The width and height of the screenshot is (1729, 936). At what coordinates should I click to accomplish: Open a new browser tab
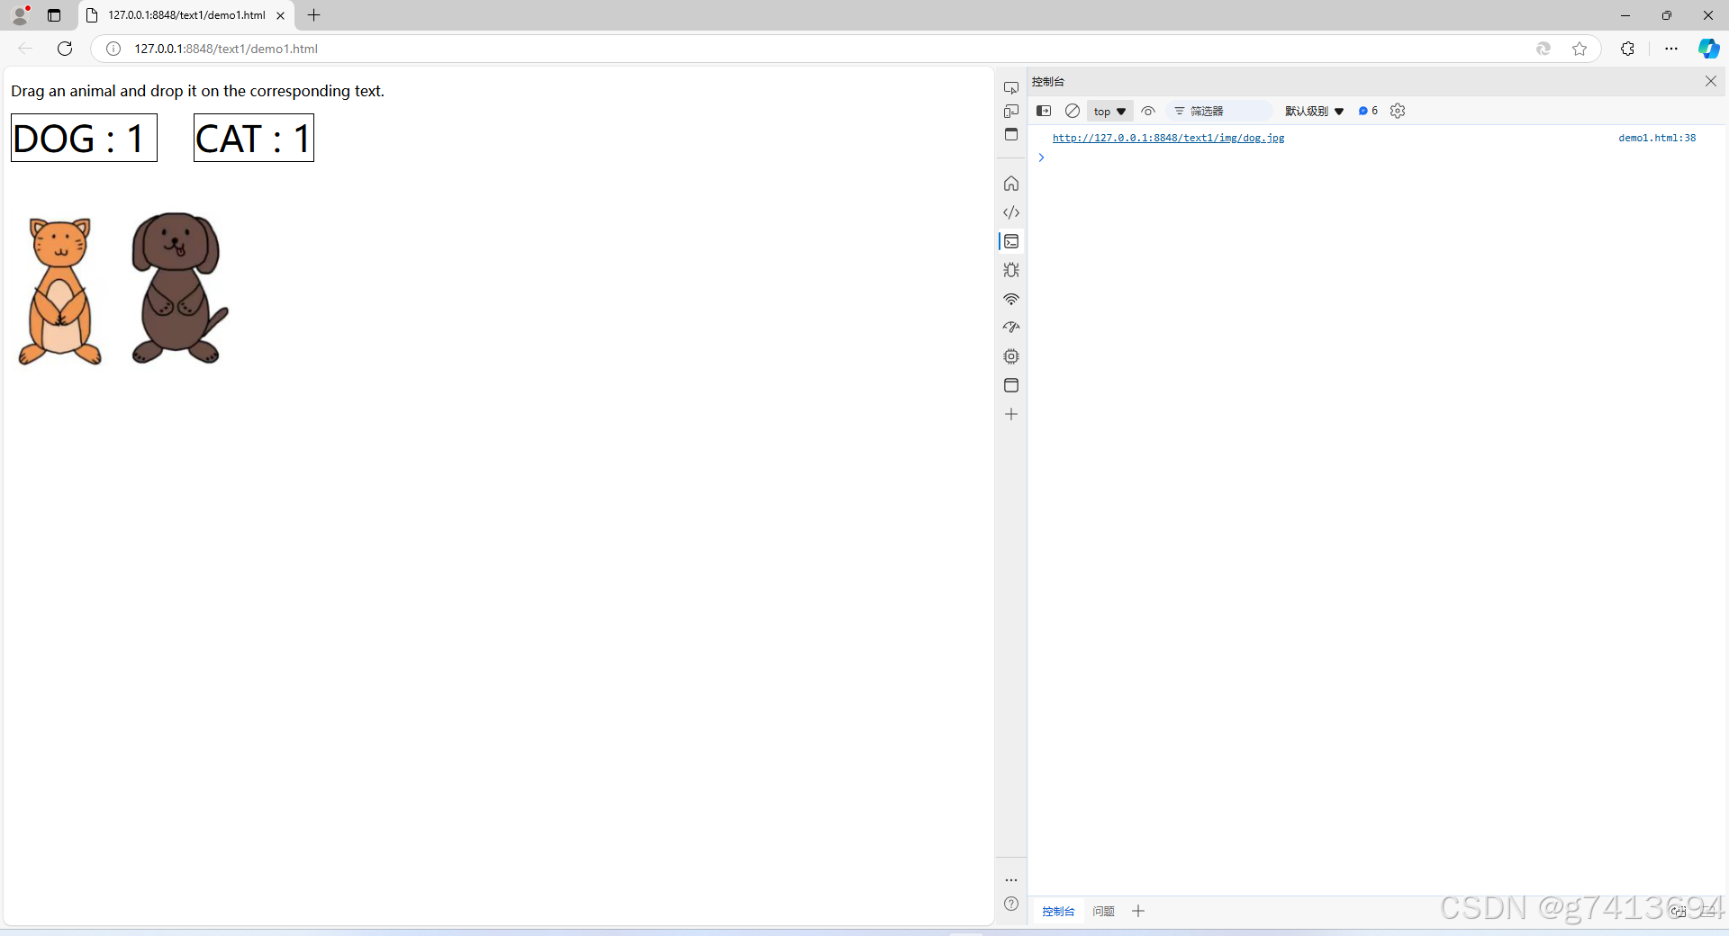tap(313, 15)
